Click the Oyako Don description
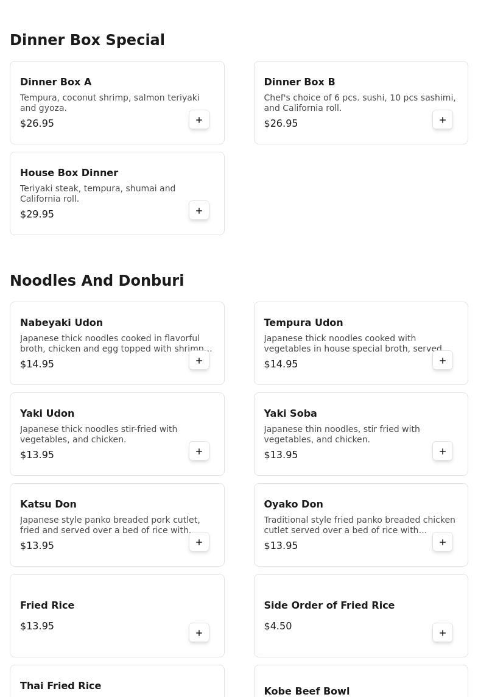Viewport: 478px width, 697px height. point(359,525)
